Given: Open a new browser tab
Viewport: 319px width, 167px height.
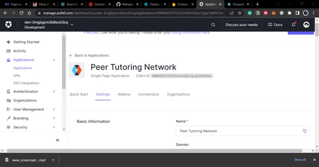Looking at the screenshot, I should (x=257, y=4).
